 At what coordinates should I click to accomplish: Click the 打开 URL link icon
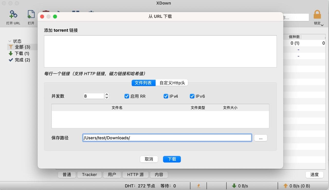[13, 14]
